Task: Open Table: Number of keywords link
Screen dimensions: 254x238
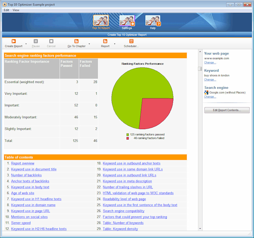Action: coord(123,223)
